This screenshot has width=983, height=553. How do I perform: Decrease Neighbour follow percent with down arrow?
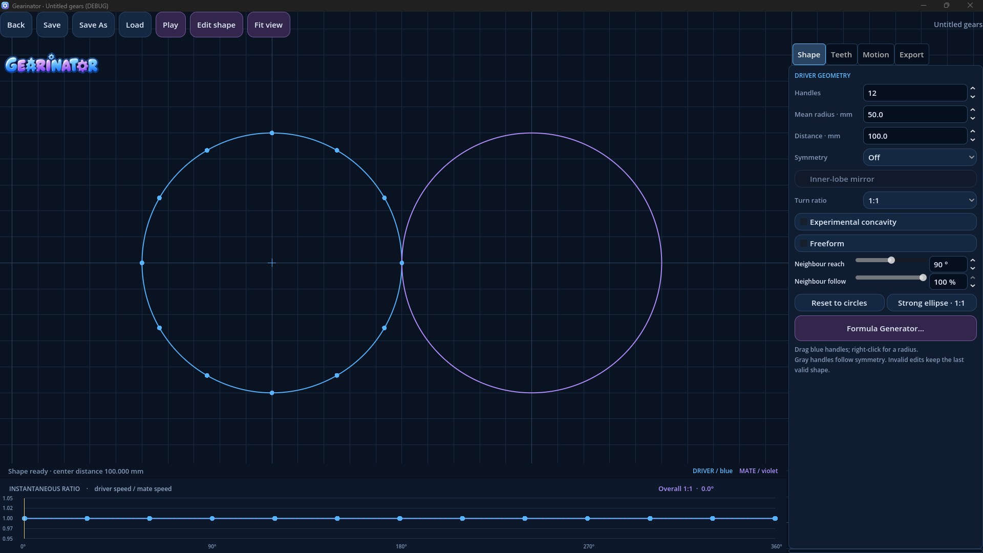pyautogui.click(x=972, y=286)
